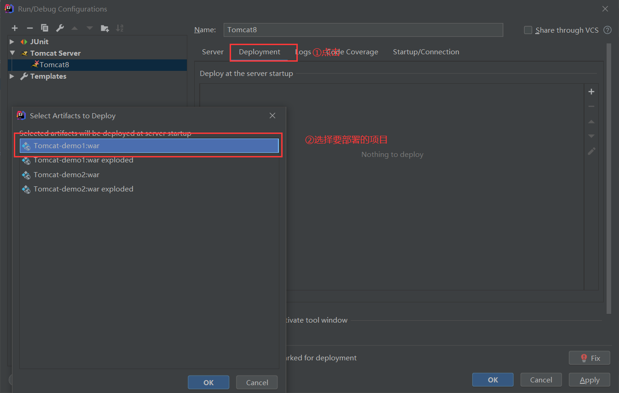Add an artifact in the Deployment panel
This screenshot has height=393, width=619.
(x=591, y=92)
